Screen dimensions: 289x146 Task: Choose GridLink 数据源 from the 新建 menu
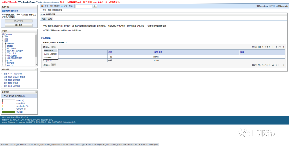[51, 54]
